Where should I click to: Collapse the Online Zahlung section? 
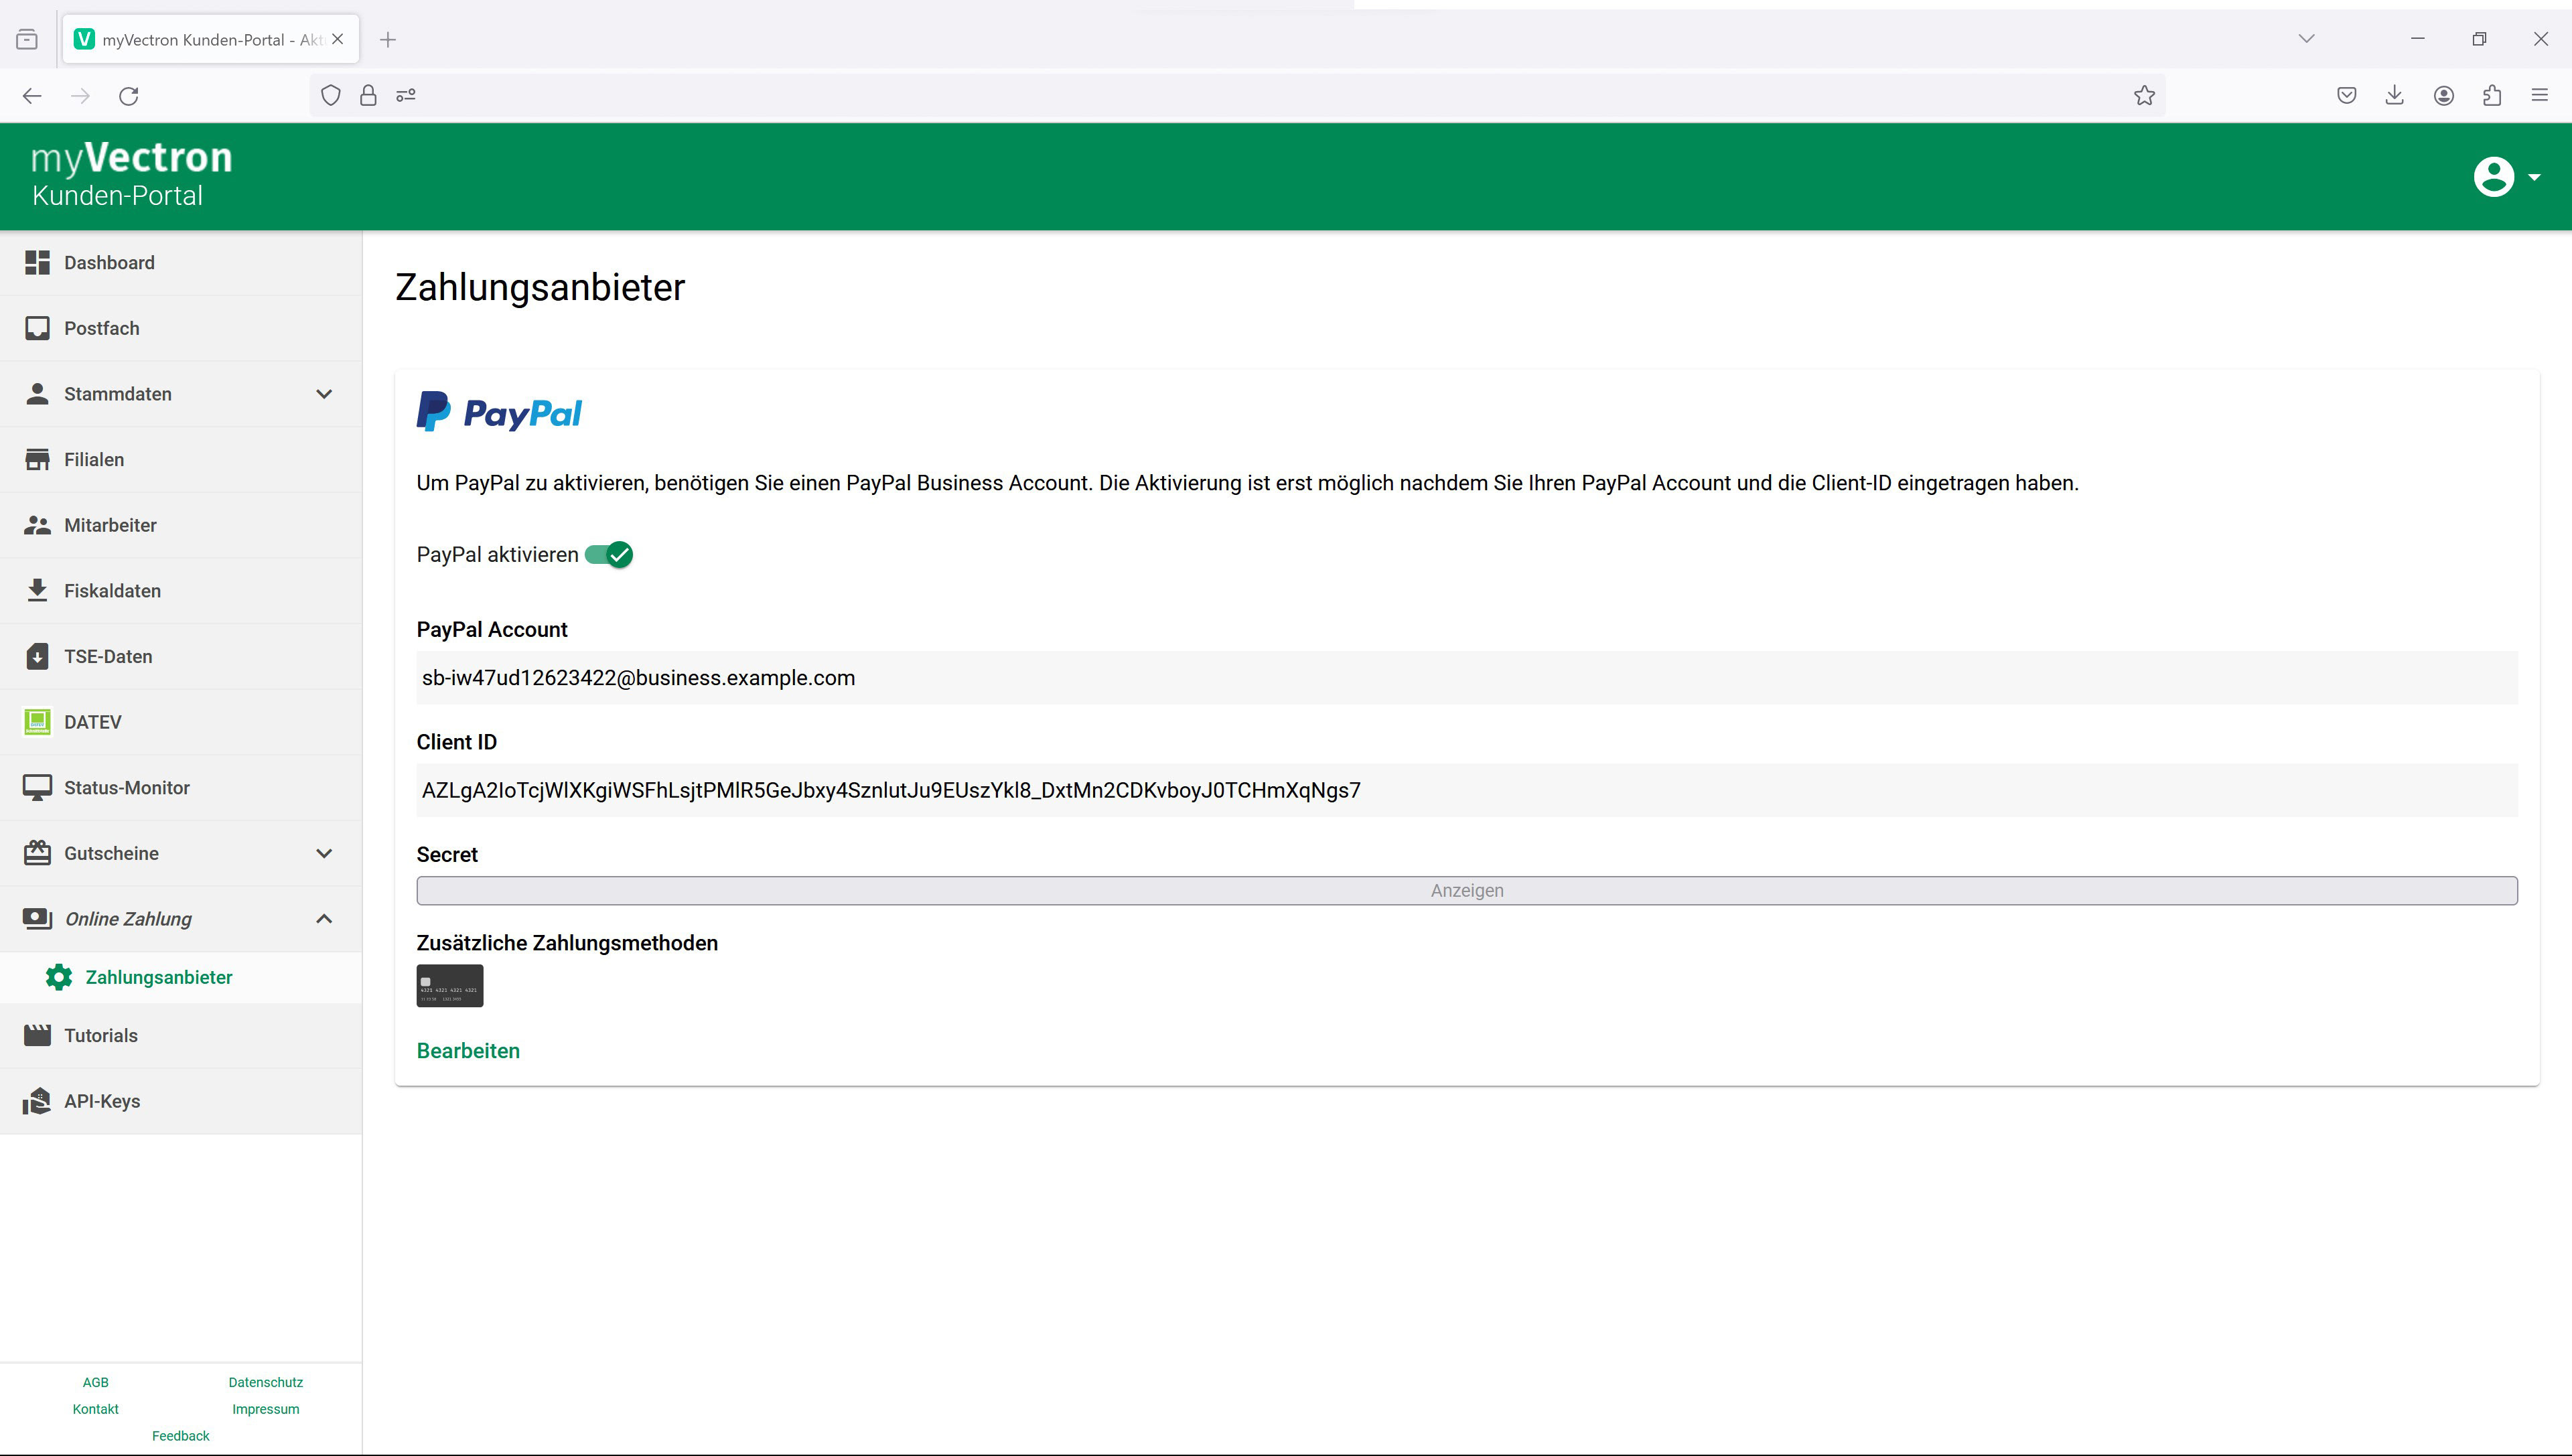(323, 919)
